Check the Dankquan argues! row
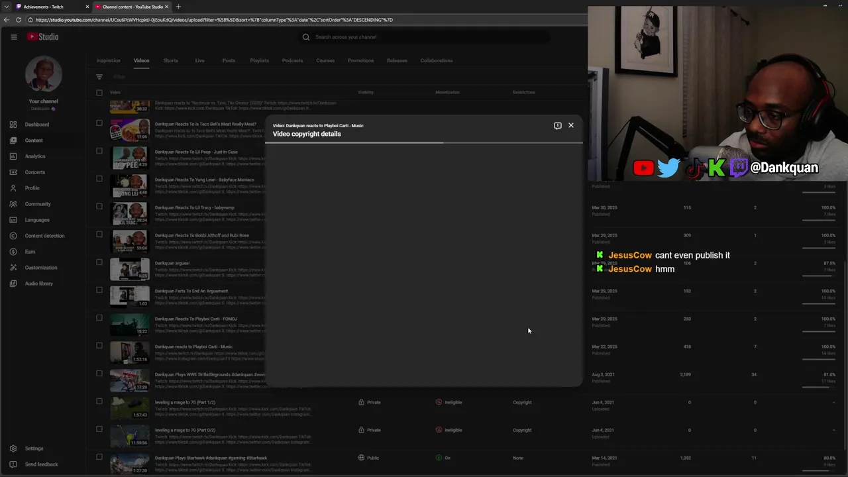Viewport: 848px width, 477px height. tap(99, 262)
